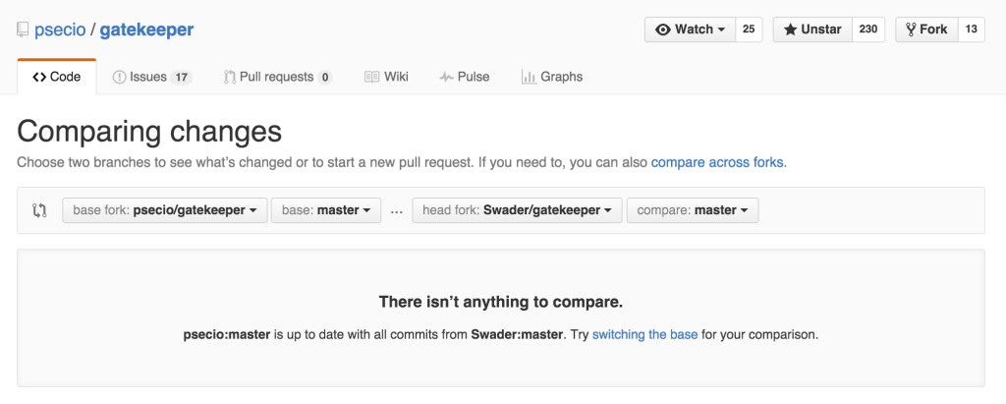View the Graphs tab

tap(552, 77)
